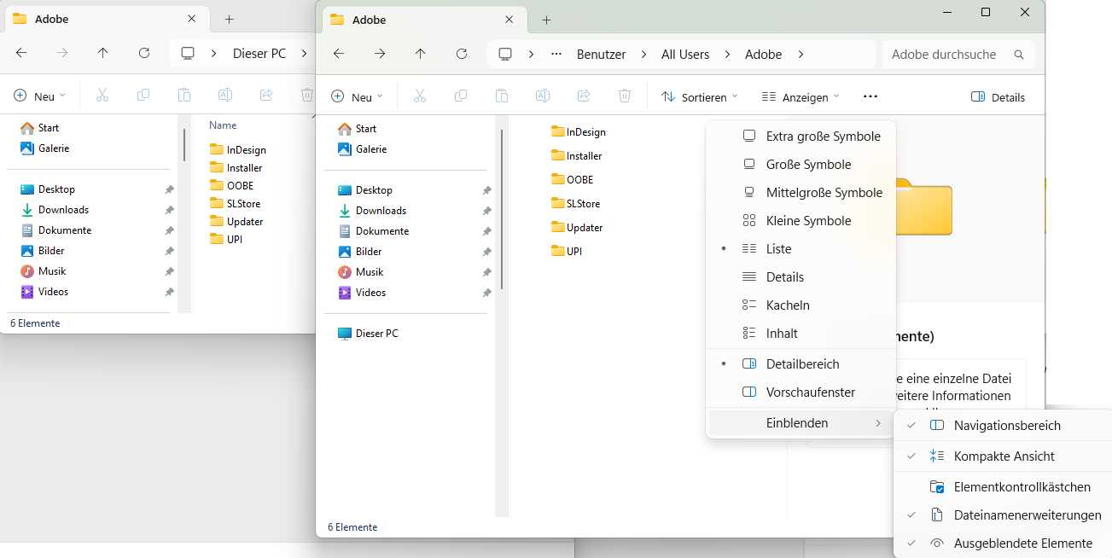The height and width of the screenshot is (558, 1112).
Task: Click the Paste icon in front window toolbar
Action: coord(502,96)
